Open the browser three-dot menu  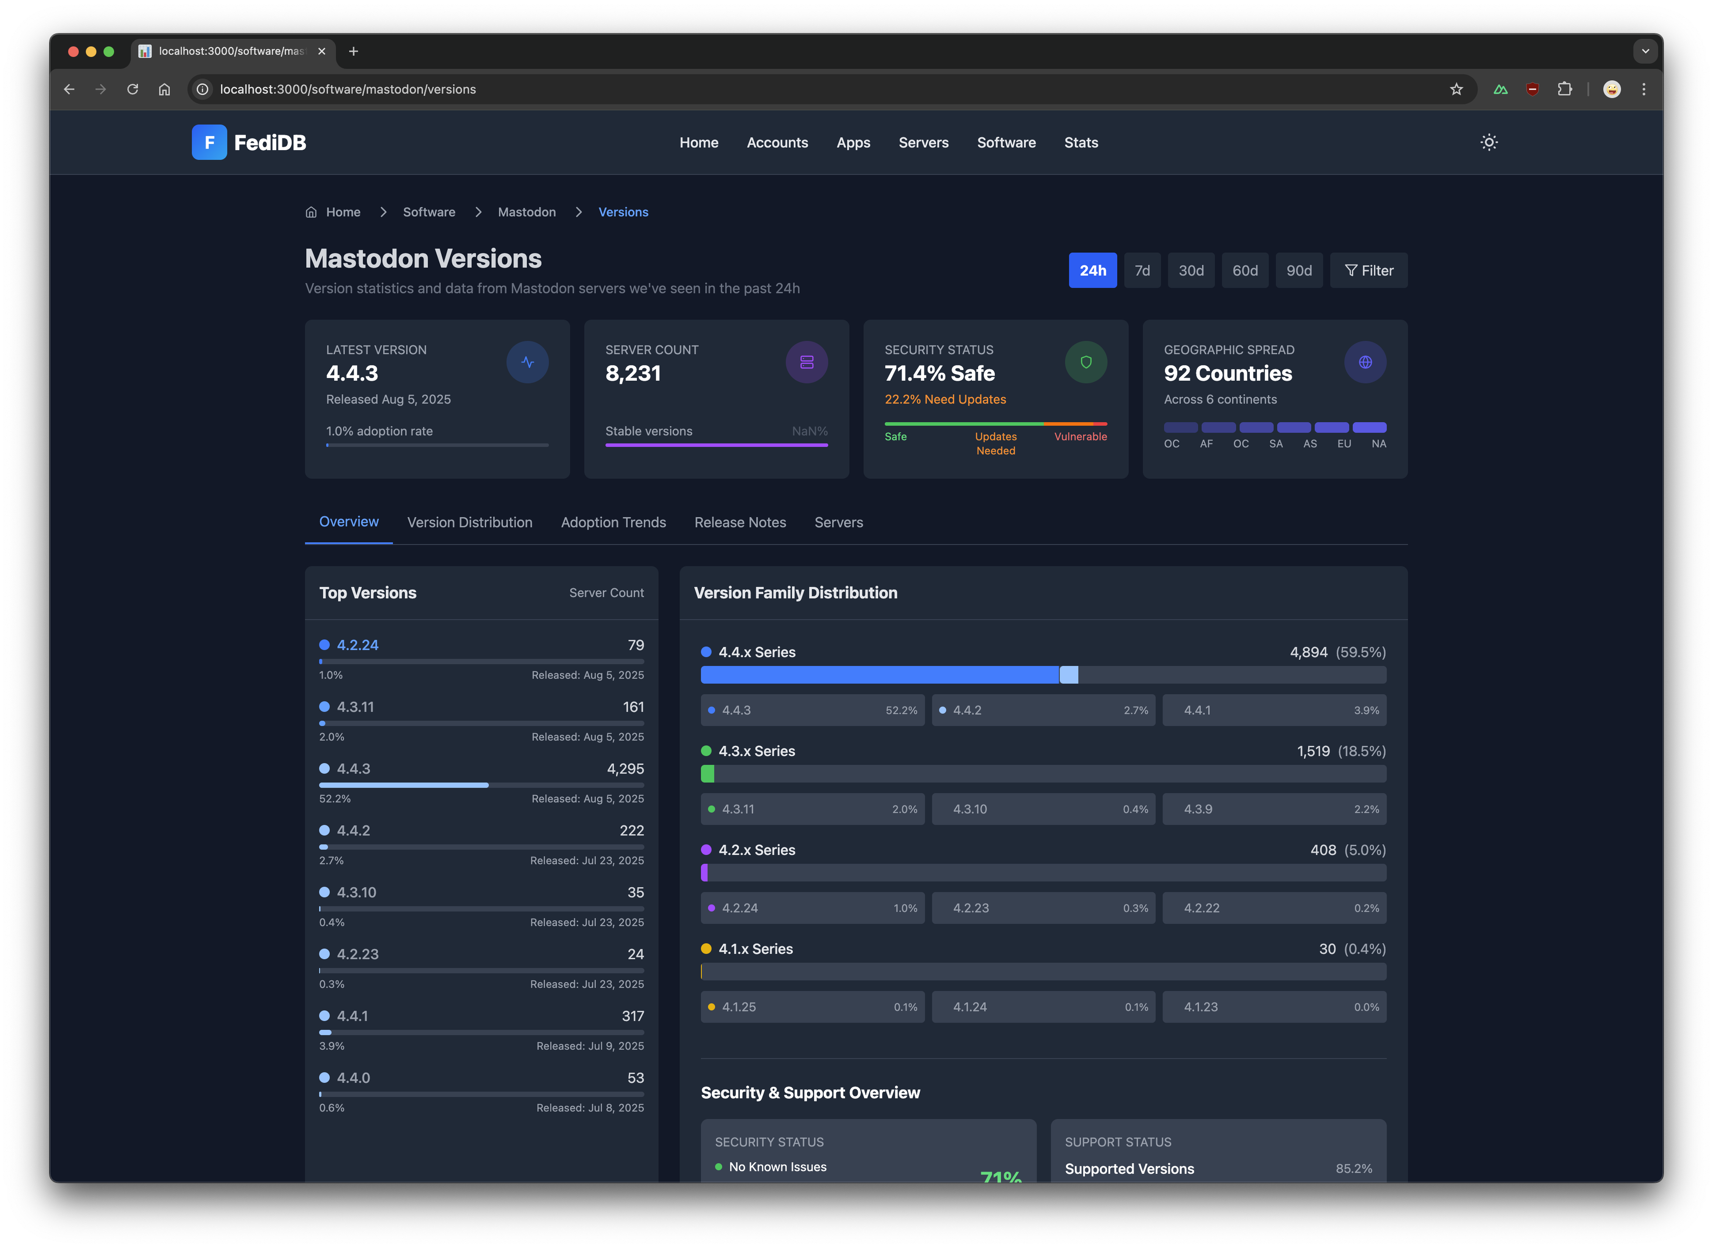pos(1643,89)
